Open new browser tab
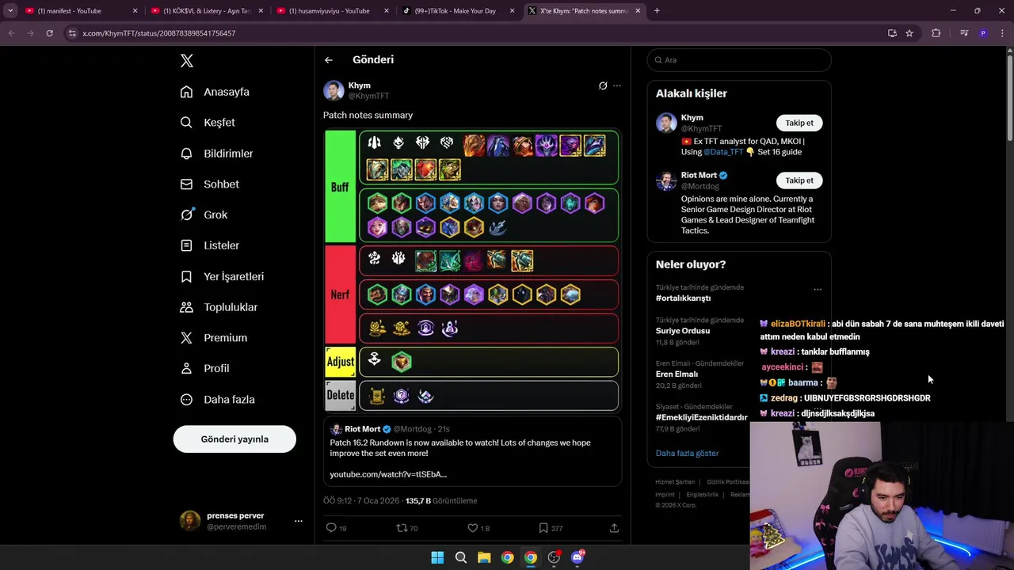Screen dimensions: 1014x570 coord(657,11)
